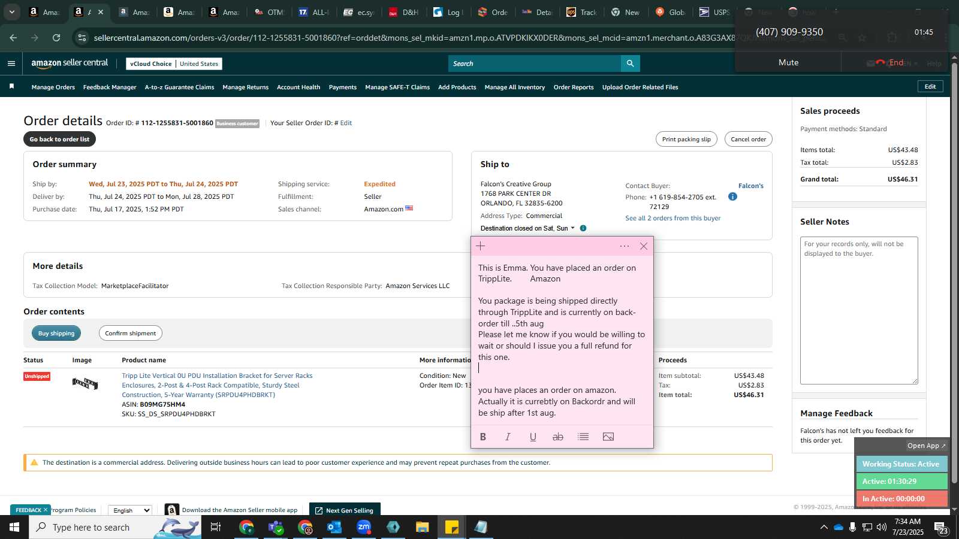Image resolution: width=959 pixels, height=539 pixels.
Task: Open Manage All Inventory
Action: pyautogui.click(x=515, y=87)
